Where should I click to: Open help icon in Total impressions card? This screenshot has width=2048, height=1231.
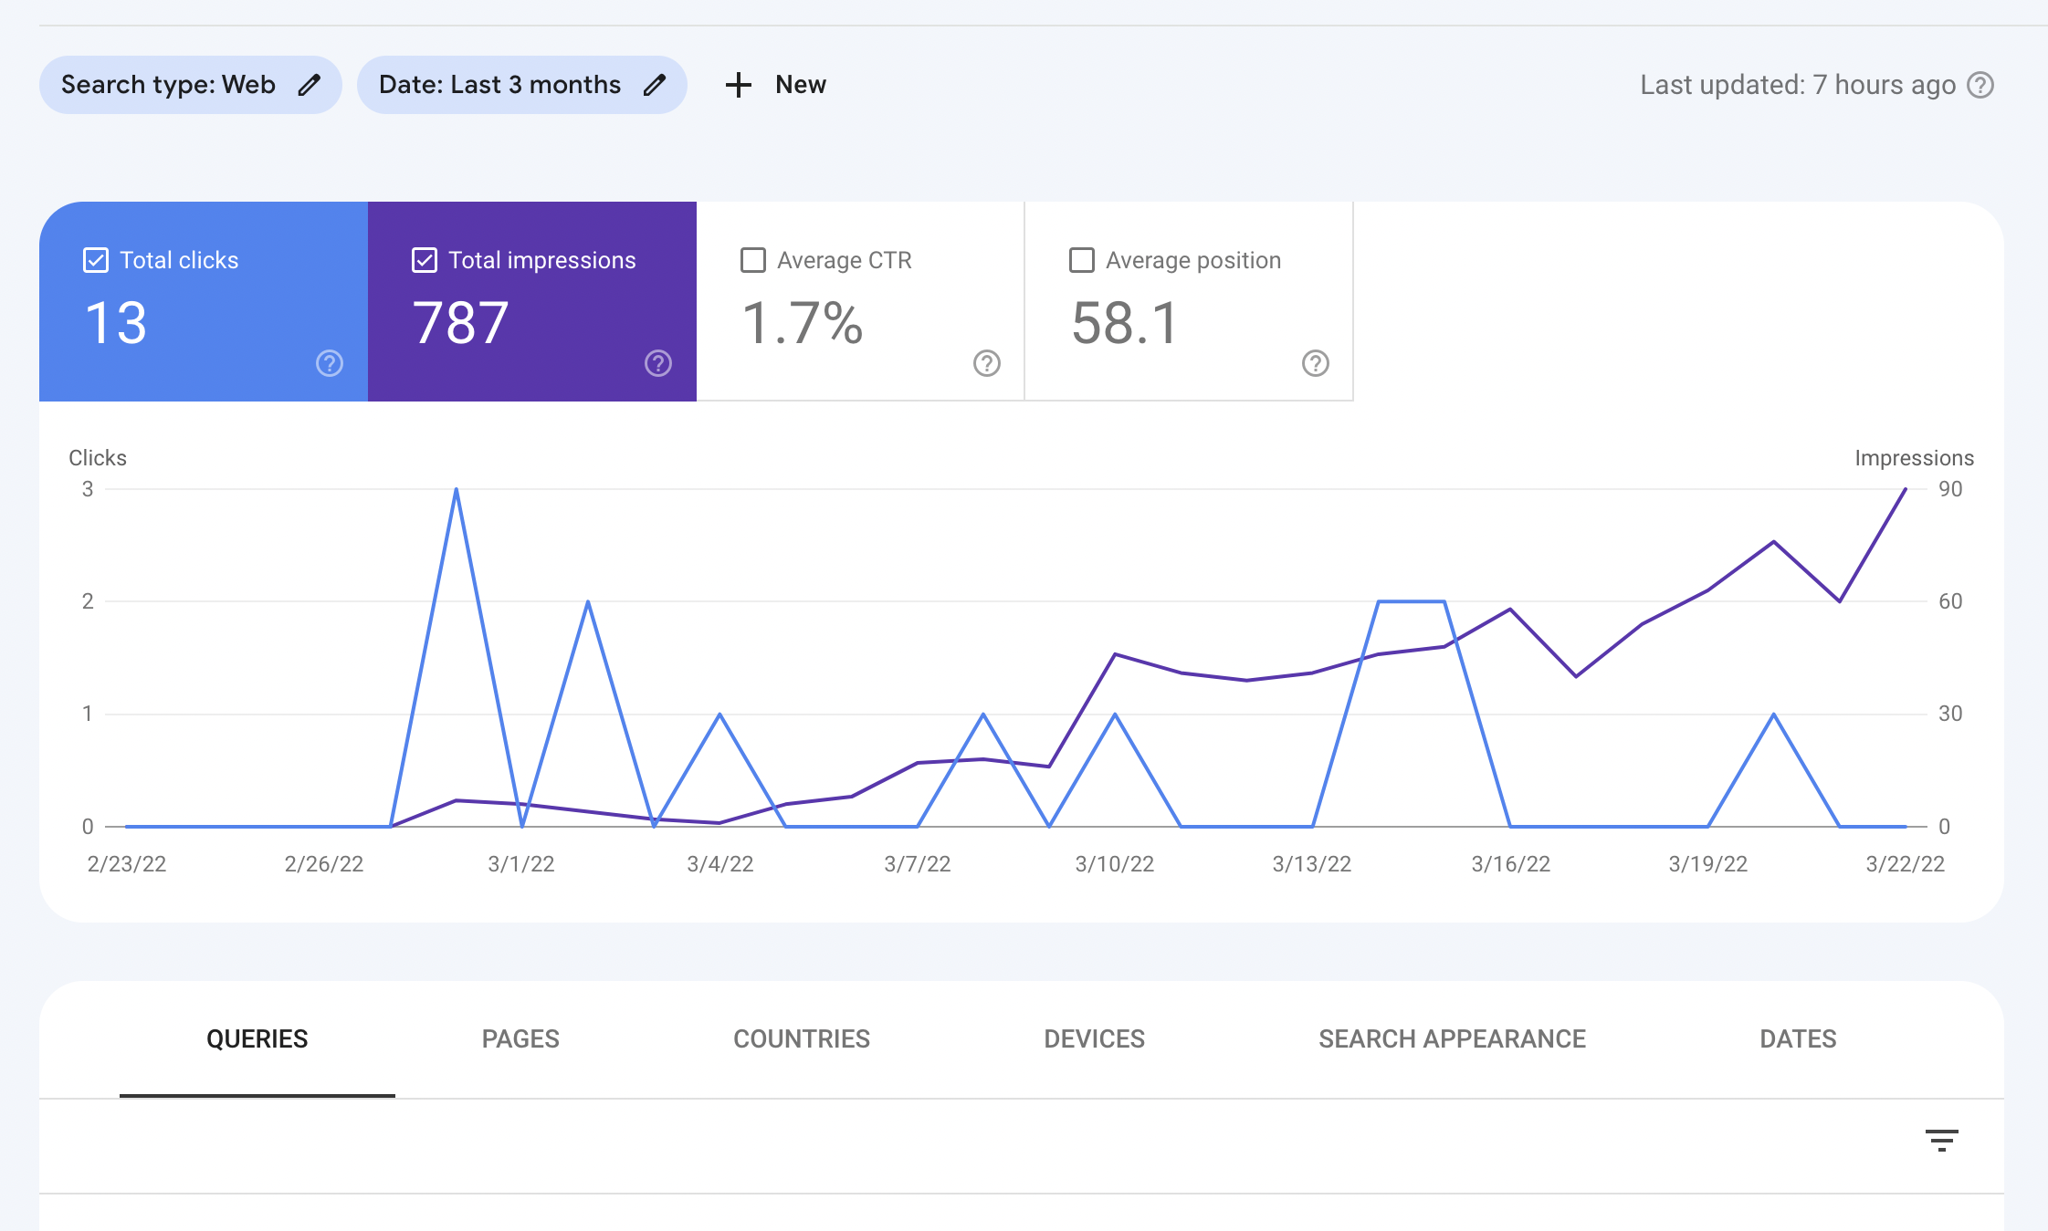click(x=658, y=363)
